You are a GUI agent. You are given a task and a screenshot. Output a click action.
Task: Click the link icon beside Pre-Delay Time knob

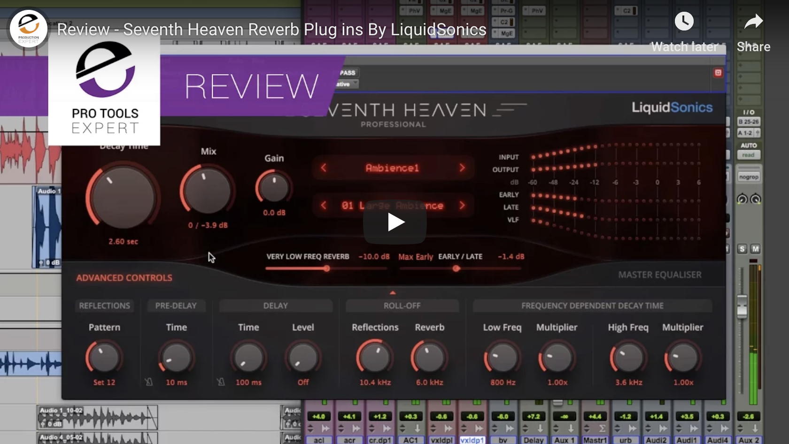tap(148, 382)
